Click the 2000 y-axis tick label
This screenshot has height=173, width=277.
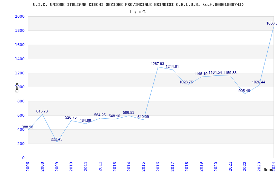(20, 17)
